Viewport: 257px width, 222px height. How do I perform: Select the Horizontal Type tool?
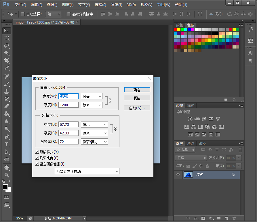click(x=6, y=144)
